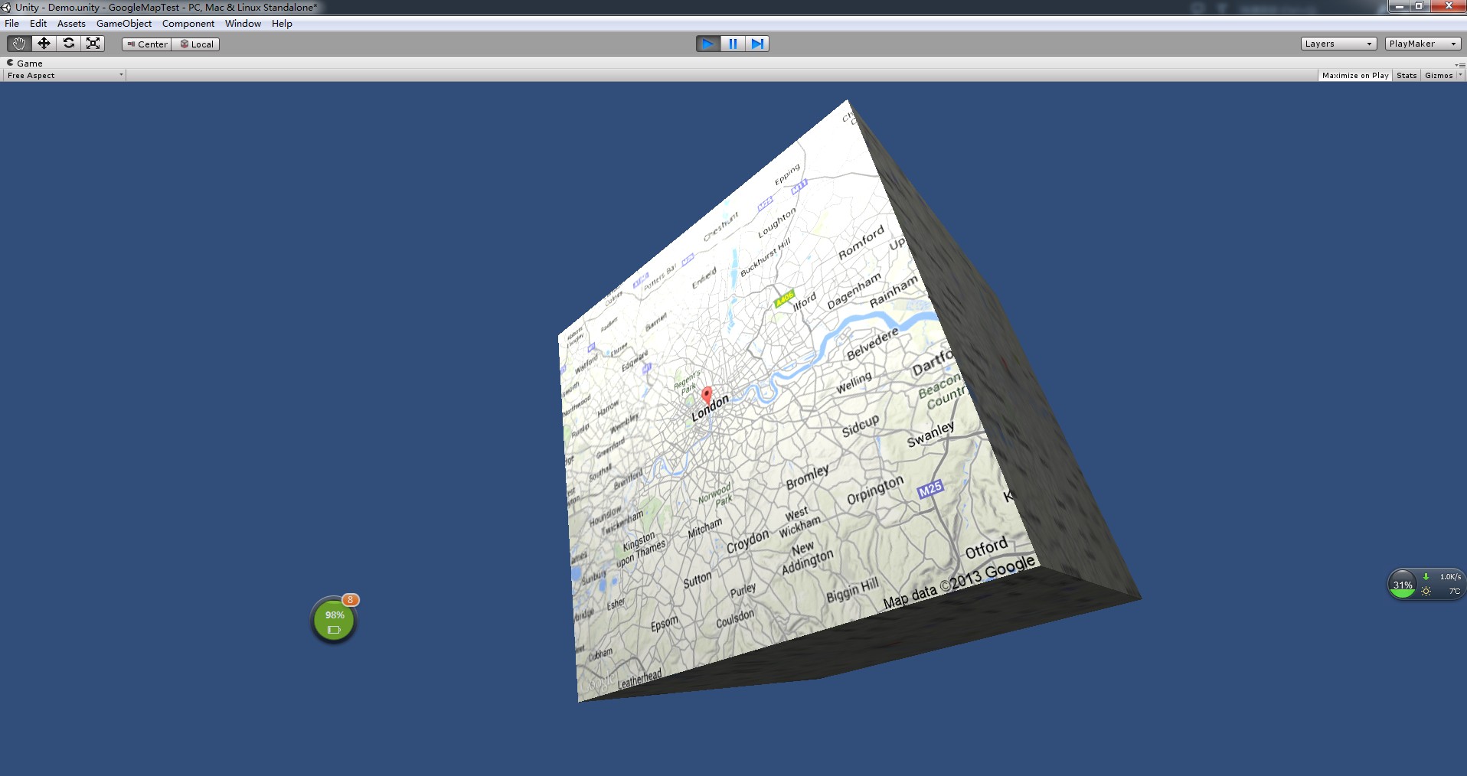The width and height of the screenshot is (1467, 776).
Task: Click the 'Swanley' label on the map
Action: click(931, 434)
